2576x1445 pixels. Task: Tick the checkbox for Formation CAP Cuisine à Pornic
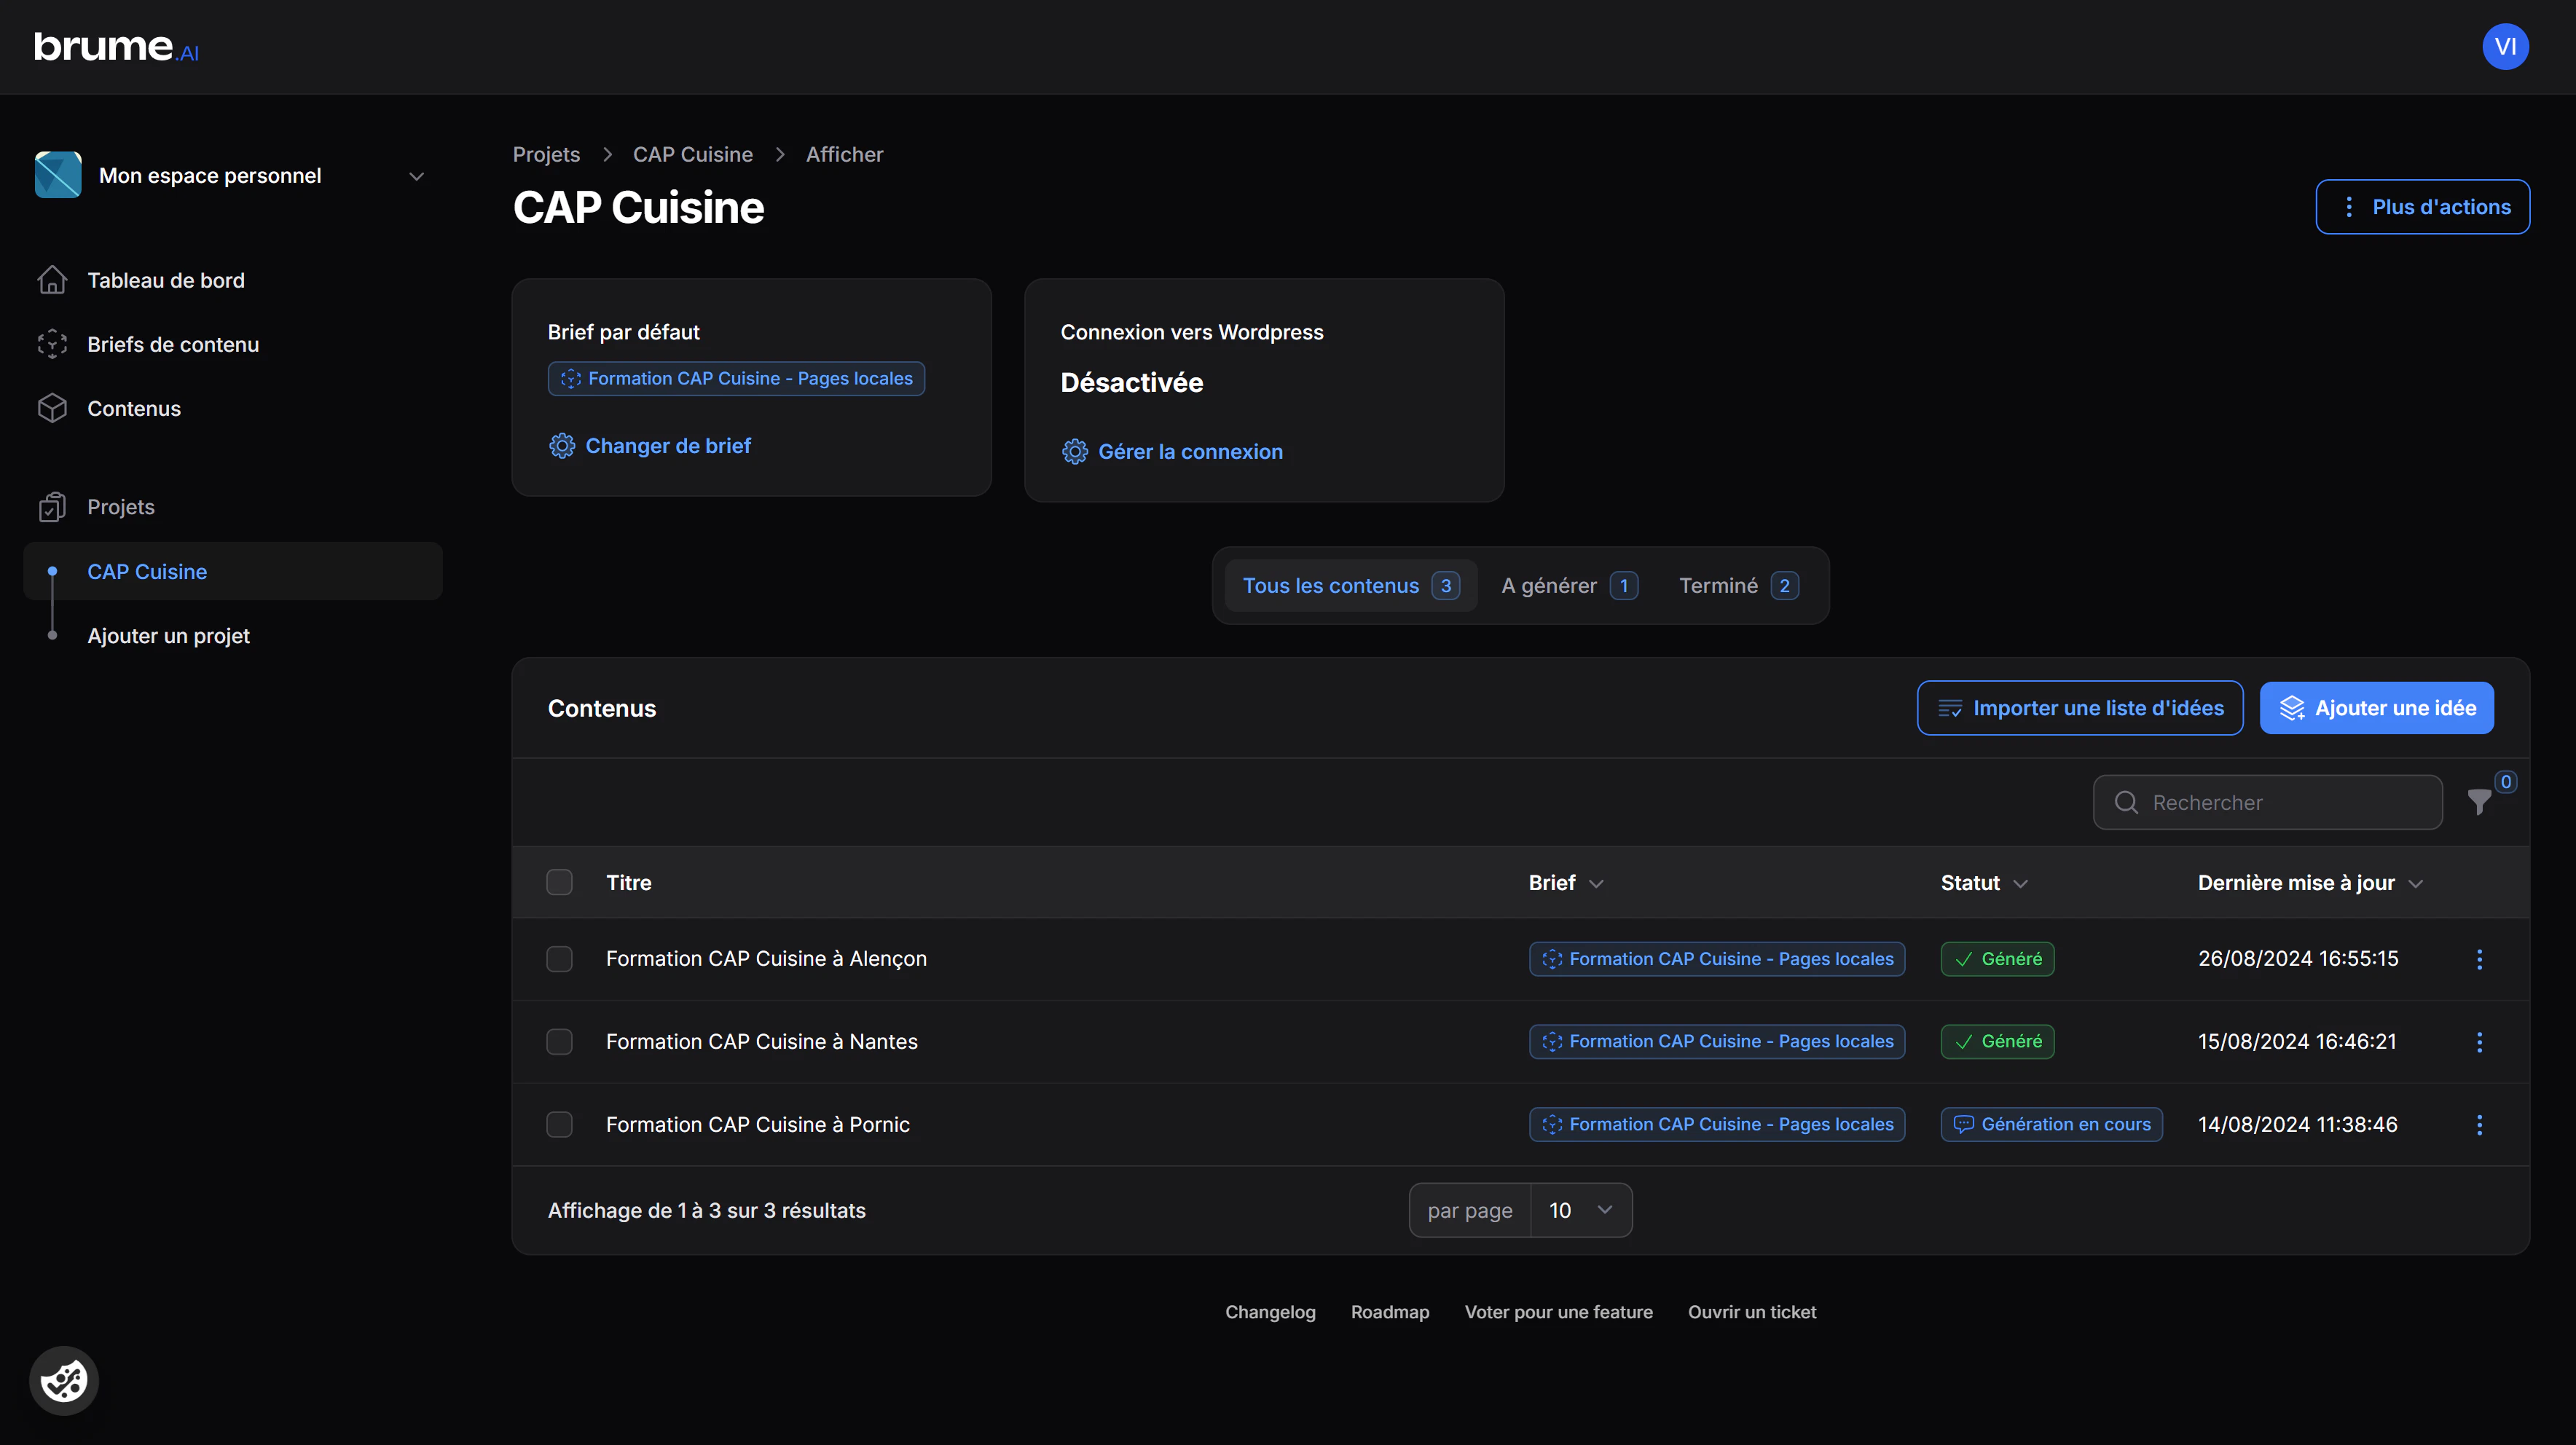(560, 1124)
